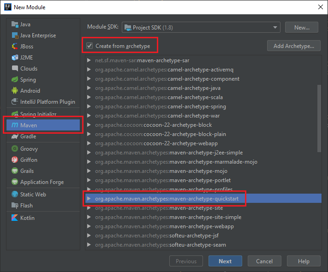Select camel-archetype-war row
Image resolution: width=328 pixels, height=272 pixels.
203,116
